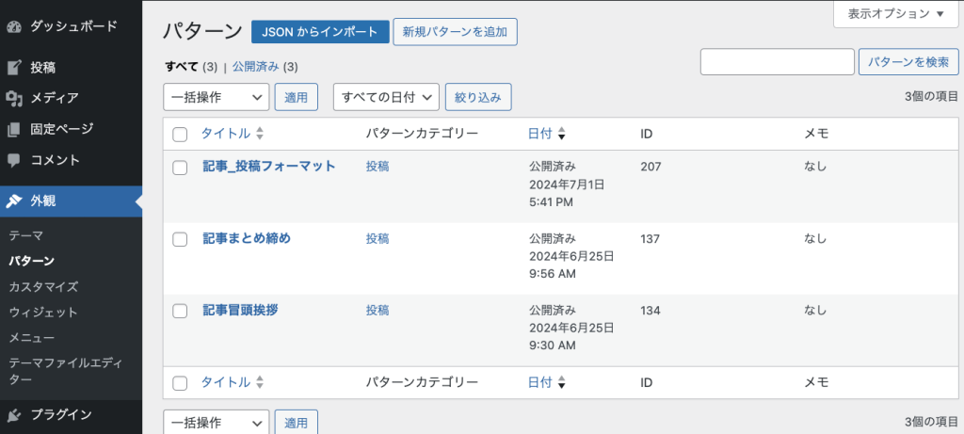This screenshot has width=964, height=434.
Task: Click the Pages (固定ページ) icon
Action: click(14, 129)
